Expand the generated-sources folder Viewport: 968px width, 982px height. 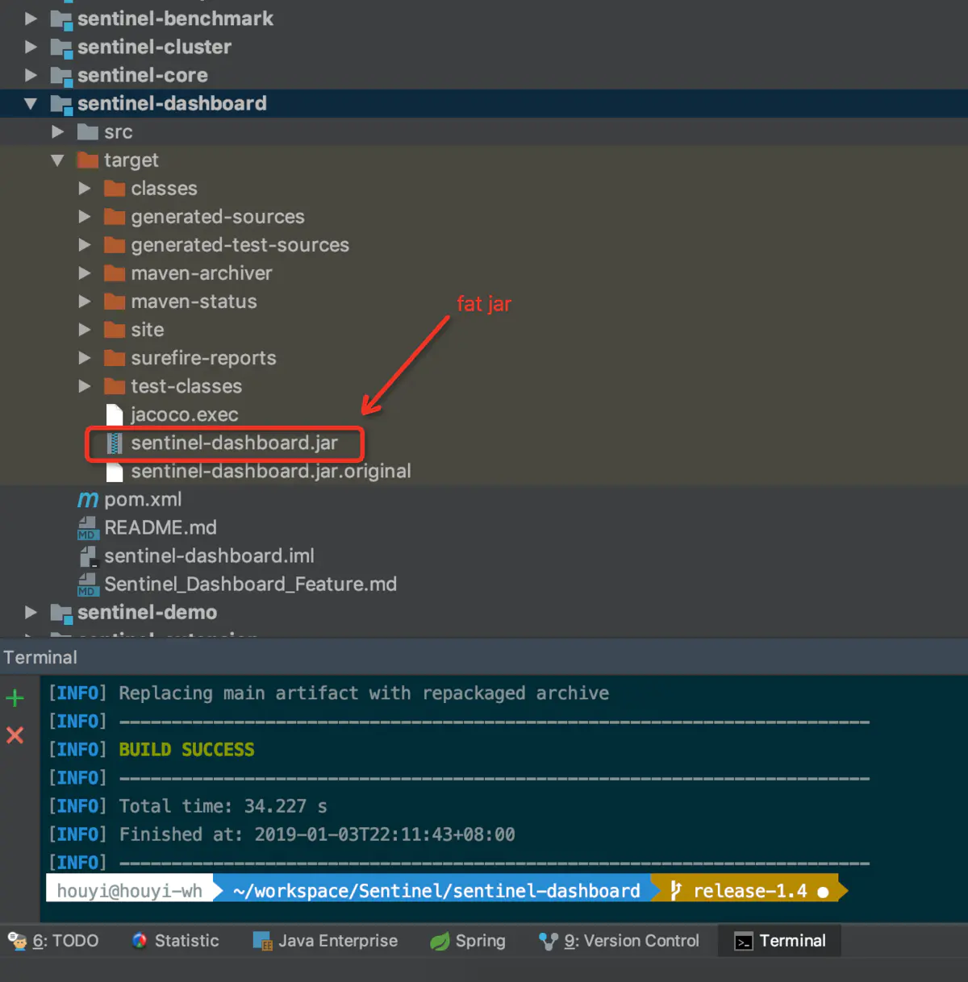coord(85,216)
